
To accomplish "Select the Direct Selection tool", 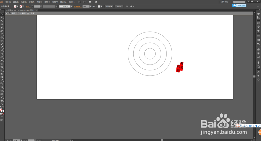I will click(2, 18).
